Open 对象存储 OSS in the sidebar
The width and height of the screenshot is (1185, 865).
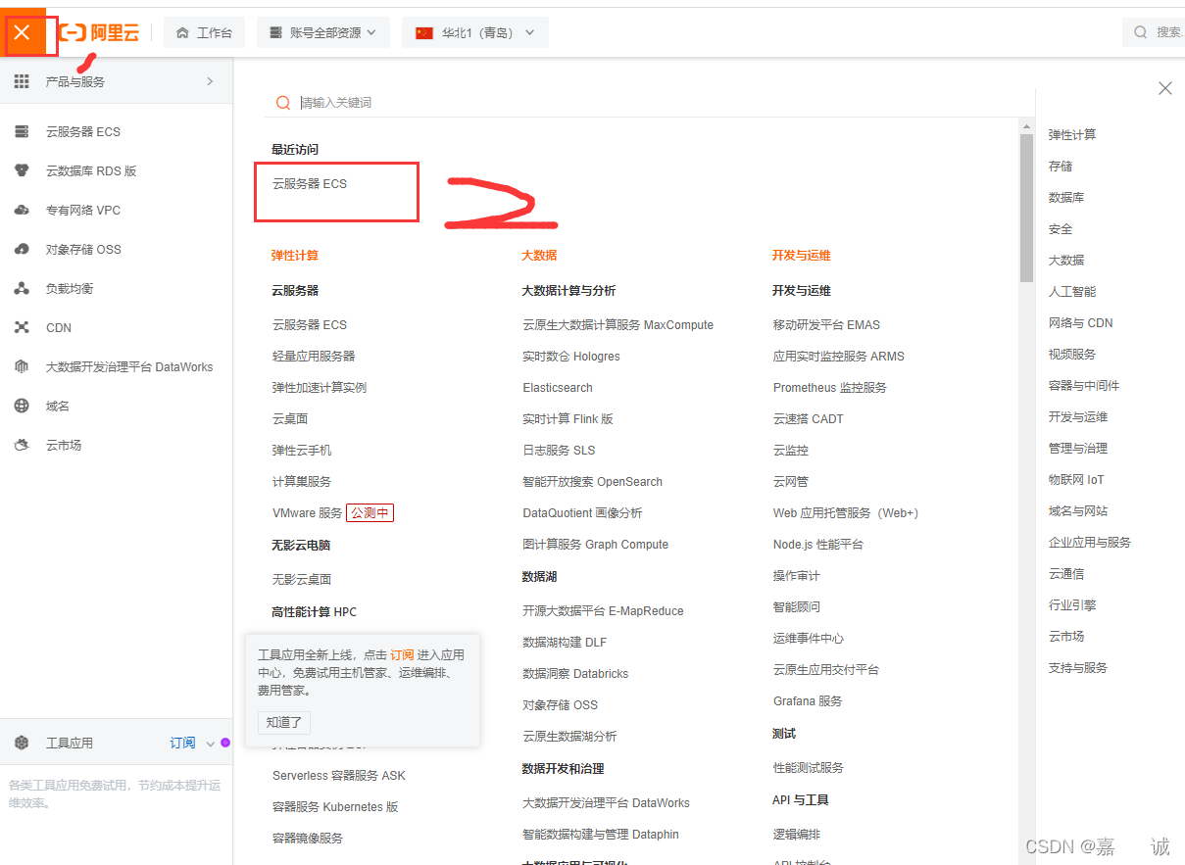coord(81,248)
